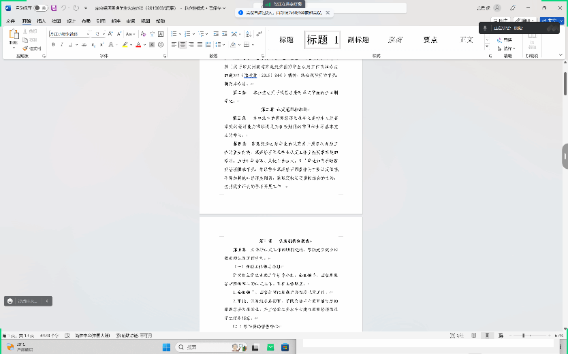
Task: Toggle the AutoSave switch in title bar
Action: [x=40, y=8]
